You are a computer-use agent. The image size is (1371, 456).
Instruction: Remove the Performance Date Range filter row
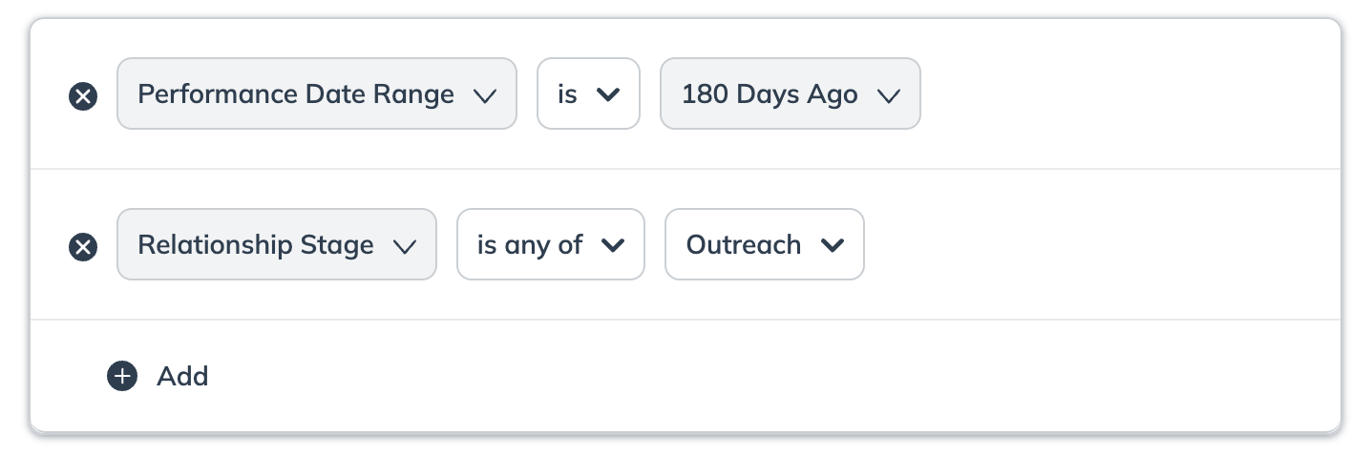pos(84,96)
